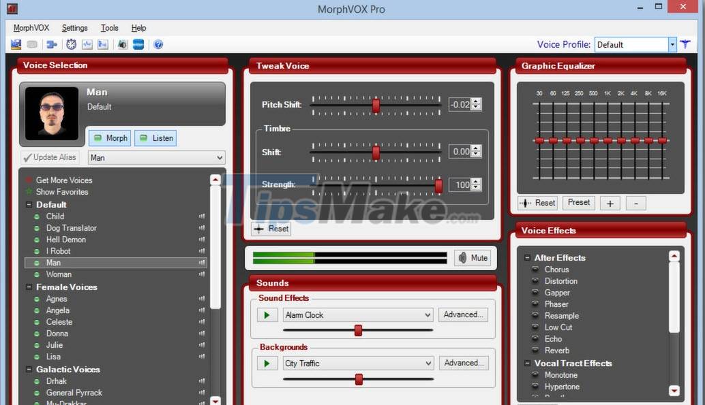Enable the Morph voice changer
The image size is (705, 405).
[x=109, y=137]
